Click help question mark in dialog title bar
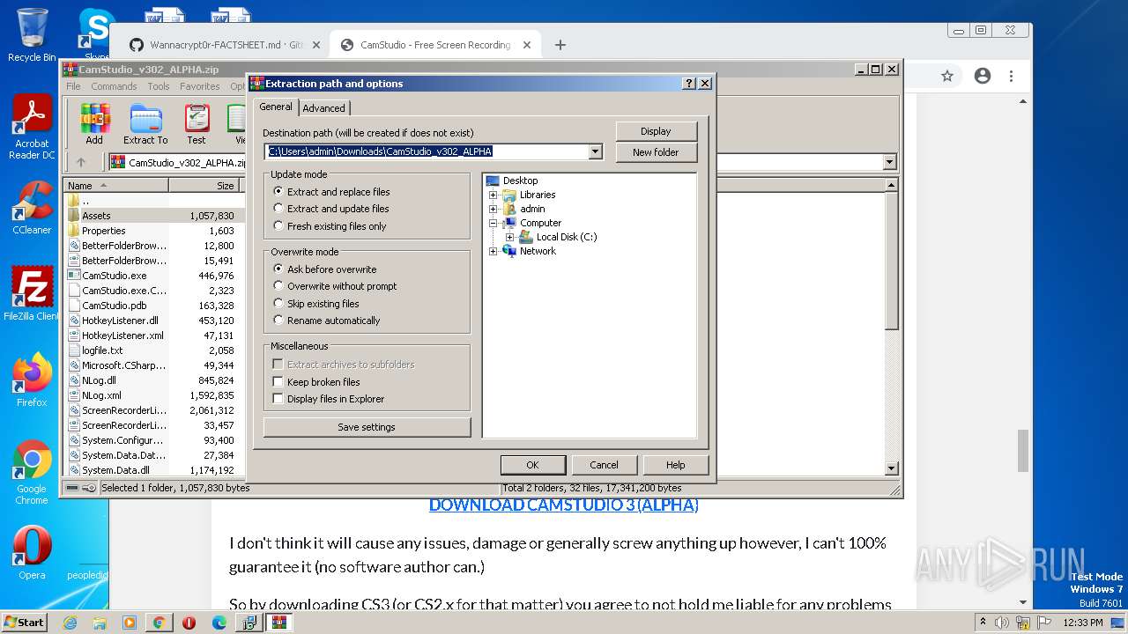The image size is (1128, 634). [x=689, y=84]
